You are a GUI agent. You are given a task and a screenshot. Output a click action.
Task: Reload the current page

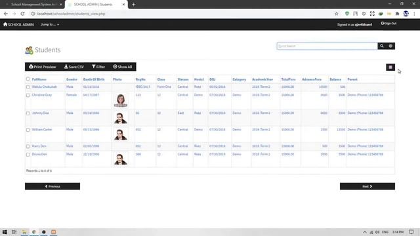point(22,14)
